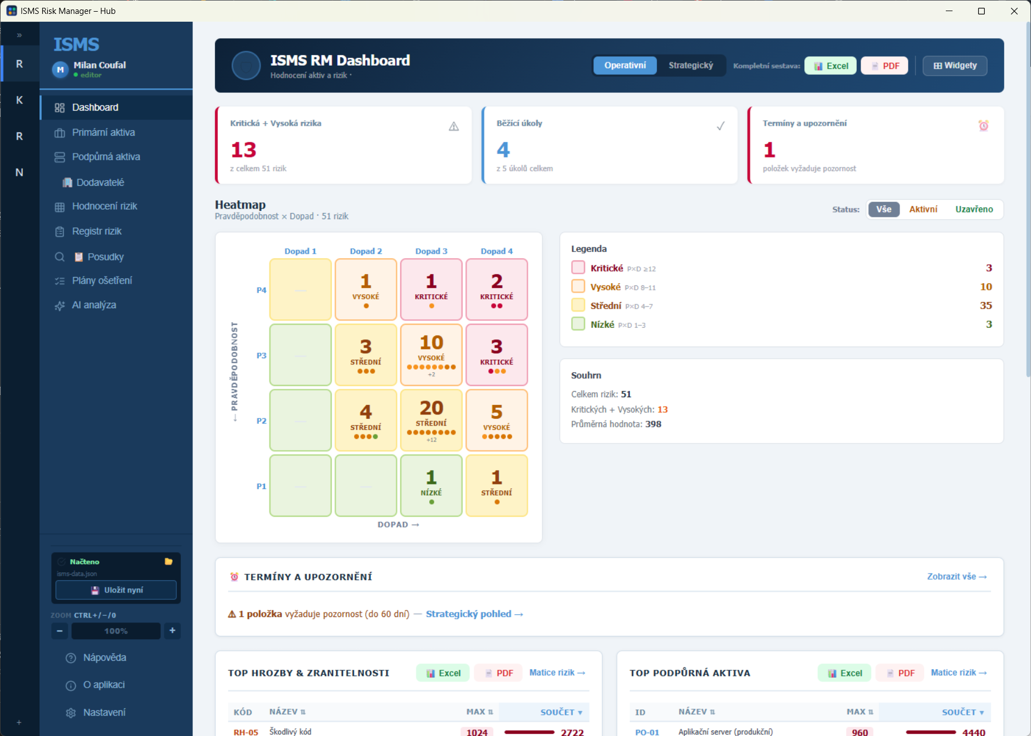Screen dimensions: 1031x736
Task: Click the alarm clock icon in Termíny card
Action: pos(984,126)
